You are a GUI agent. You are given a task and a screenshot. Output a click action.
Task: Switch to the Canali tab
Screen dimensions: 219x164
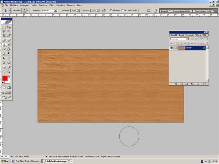tap(181, 35)
